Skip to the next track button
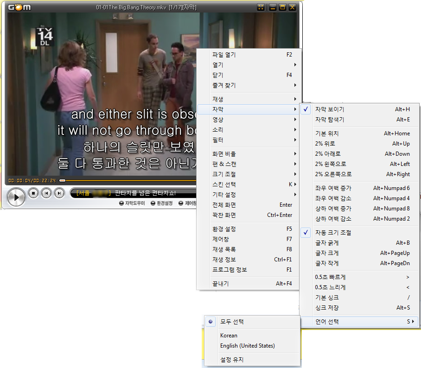The image size is (421, 368). 59,193
